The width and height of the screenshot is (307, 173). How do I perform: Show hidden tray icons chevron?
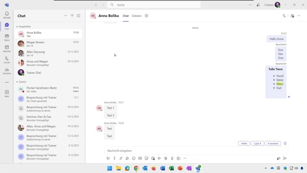(x=266, y=168)
